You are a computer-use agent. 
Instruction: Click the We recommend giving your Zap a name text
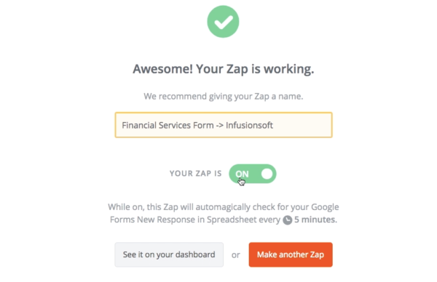point(224,96)
